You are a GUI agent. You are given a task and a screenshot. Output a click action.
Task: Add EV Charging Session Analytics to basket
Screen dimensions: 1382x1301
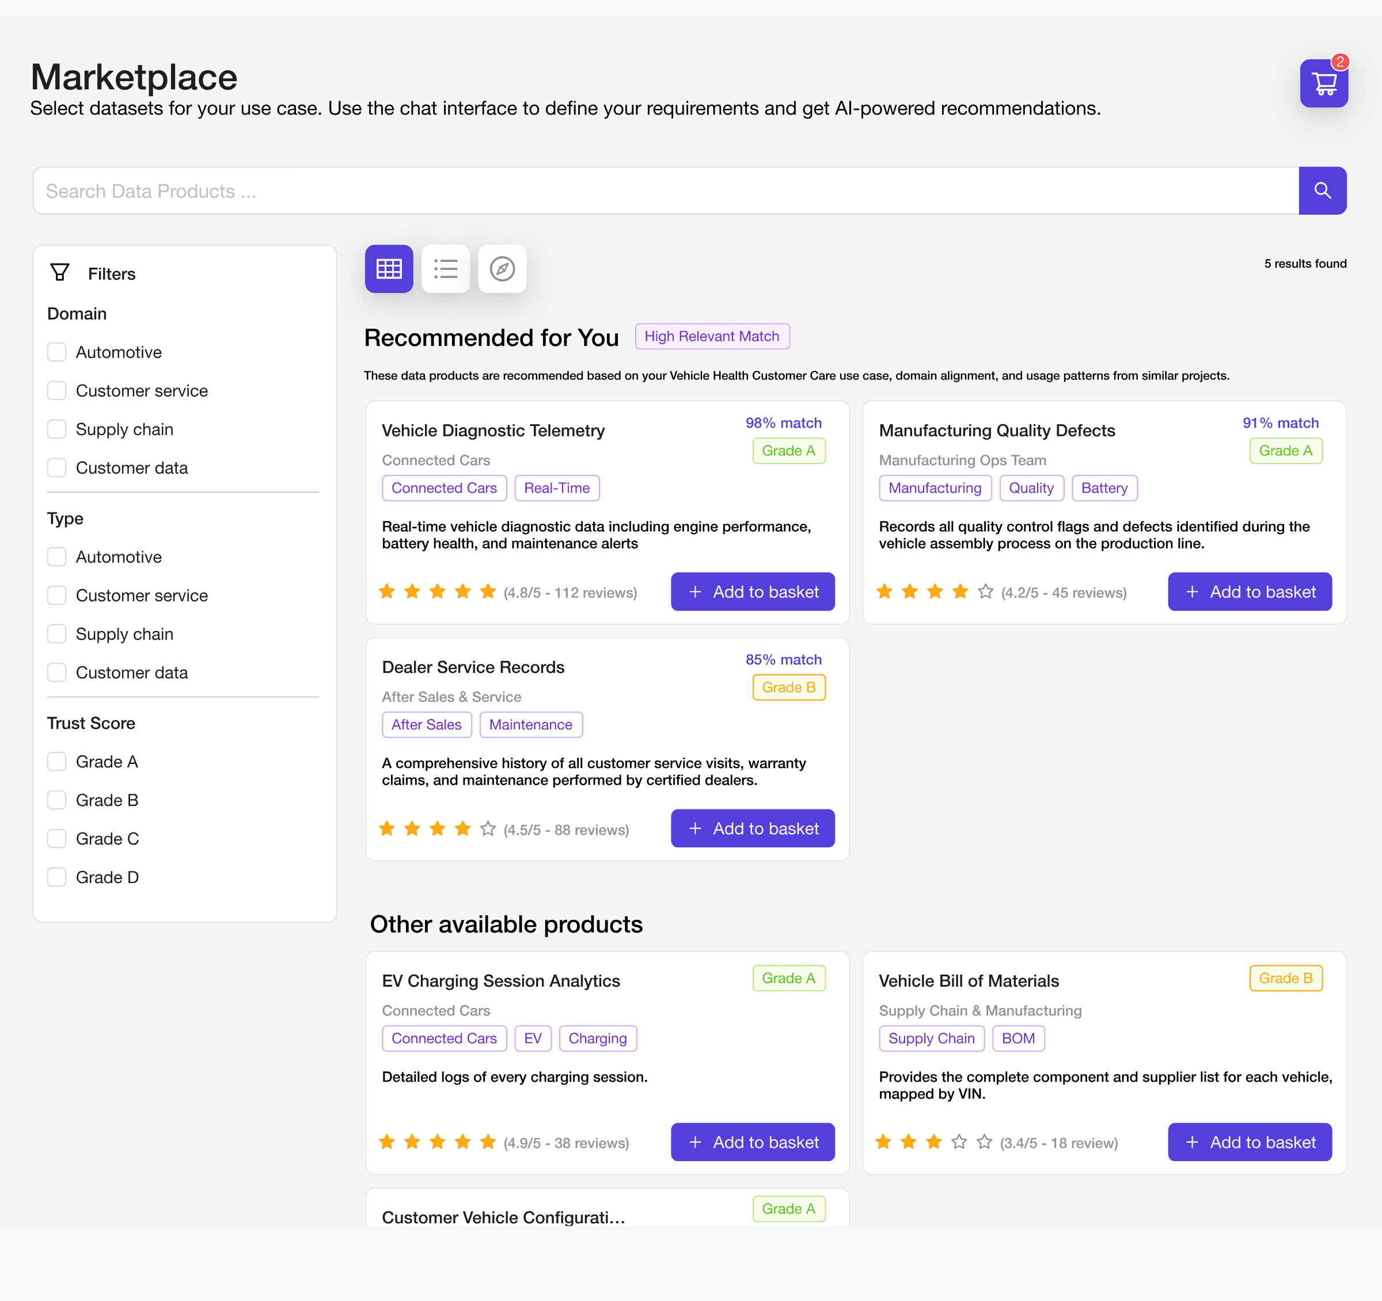tap(752, 1142)
